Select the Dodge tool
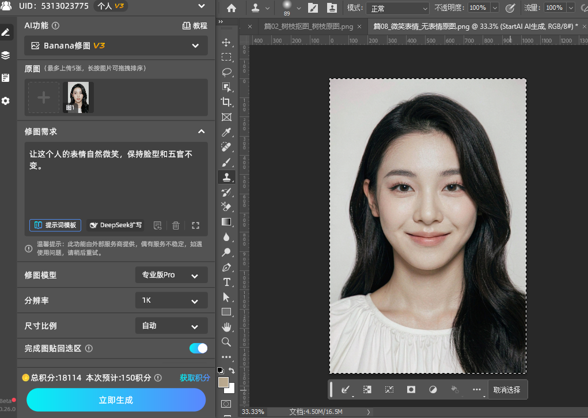The image size is (588, 418). [x=226, y=252]
